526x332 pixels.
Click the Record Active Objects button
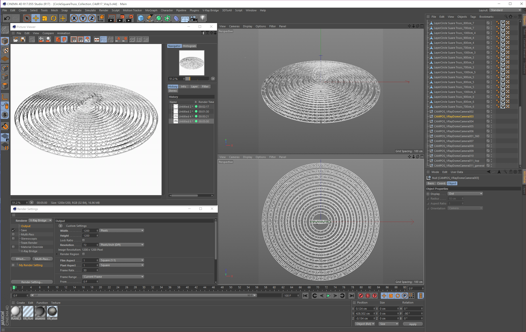[361, 296]
